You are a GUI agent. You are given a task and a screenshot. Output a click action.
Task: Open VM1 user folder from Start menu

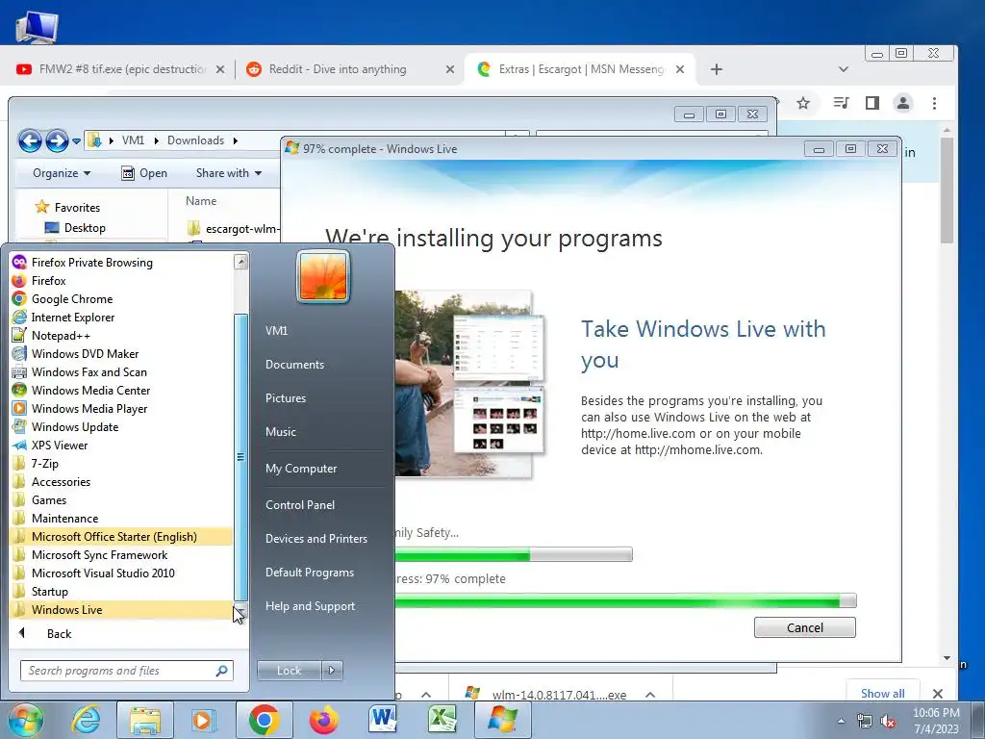click(276, 331)
